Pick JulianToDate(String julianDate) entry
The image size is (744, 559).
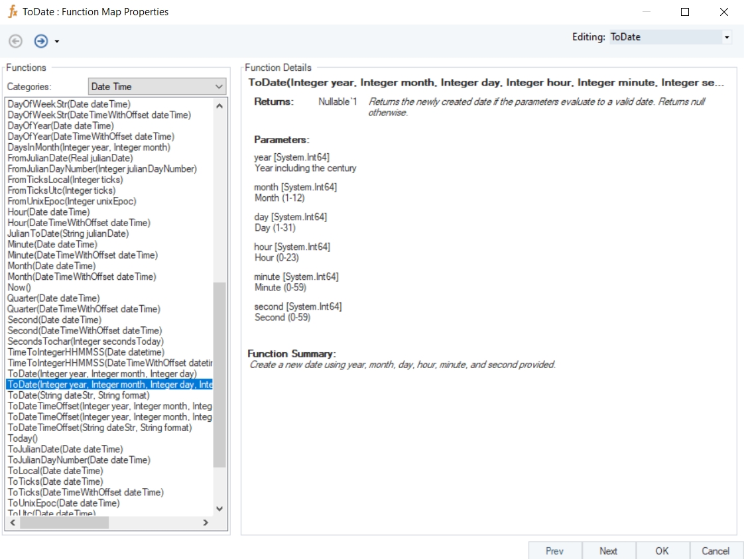[x=68, y=233]
